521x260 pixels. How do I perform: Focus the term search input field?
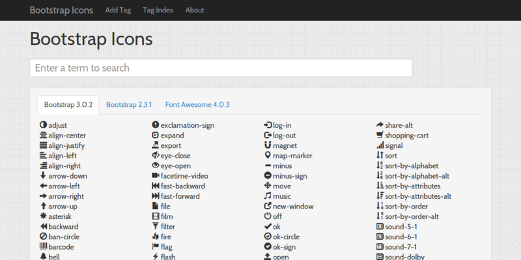click(x=221, y=68)
